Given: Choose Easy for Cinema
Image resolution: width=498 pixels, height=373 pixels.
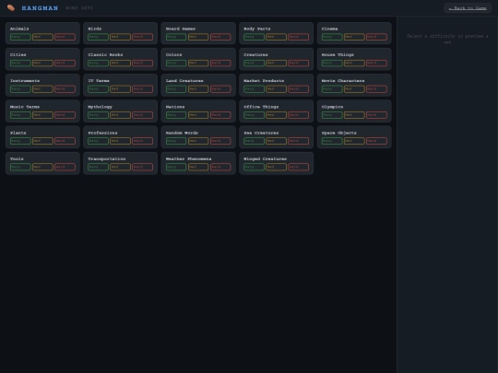Looking at the screenshot, I should coord(332,37).
